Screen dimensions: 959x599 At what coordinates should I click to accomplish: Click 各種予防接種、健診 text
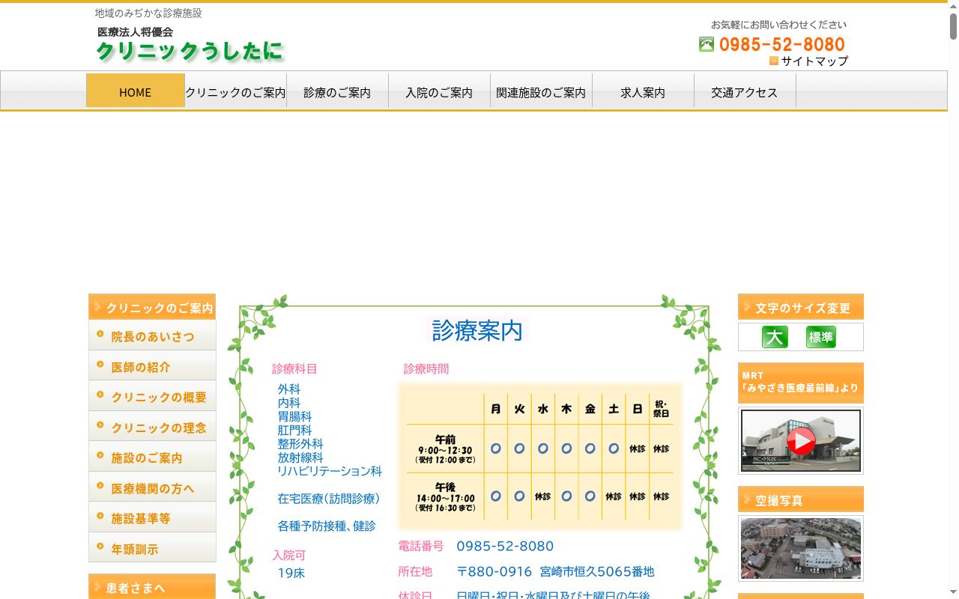tap(327, 526)
